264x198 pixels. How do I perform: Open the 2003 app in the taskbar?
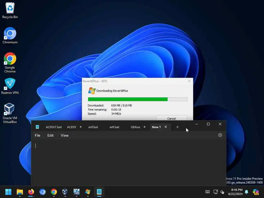(x=76, y=192)
